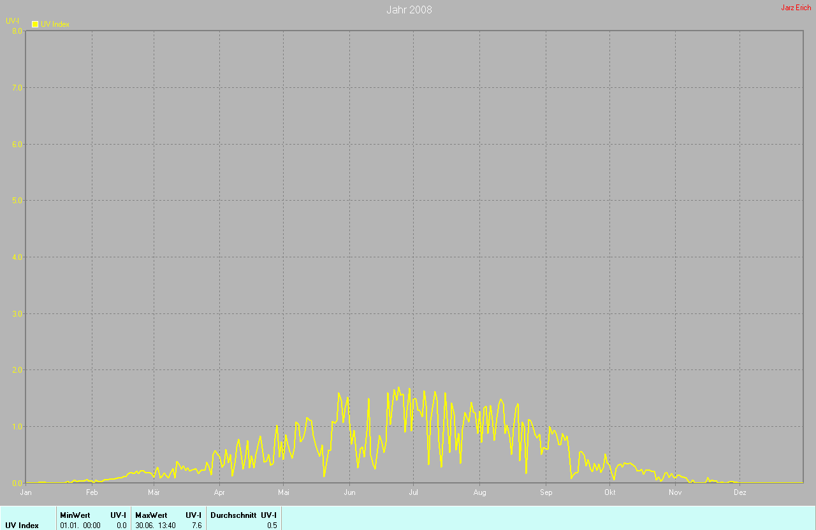
Task: Click the 'Mai' month label
Action: (x=284, y=492)
